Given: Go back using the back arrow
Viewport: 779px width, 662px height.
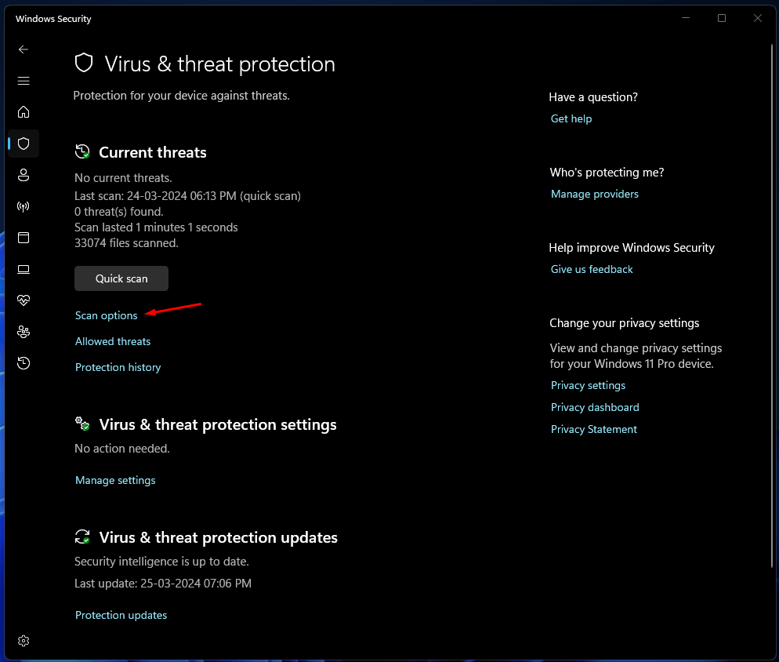Looking at the screenshot, I should pyautogui.click(x=24, y=49).
